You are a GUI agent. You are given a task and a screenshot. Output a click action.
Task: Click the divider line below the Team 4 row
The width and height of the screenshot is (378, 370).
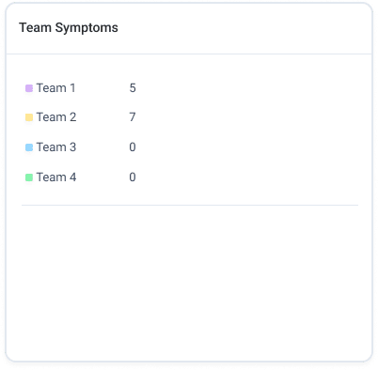point(190,206)
